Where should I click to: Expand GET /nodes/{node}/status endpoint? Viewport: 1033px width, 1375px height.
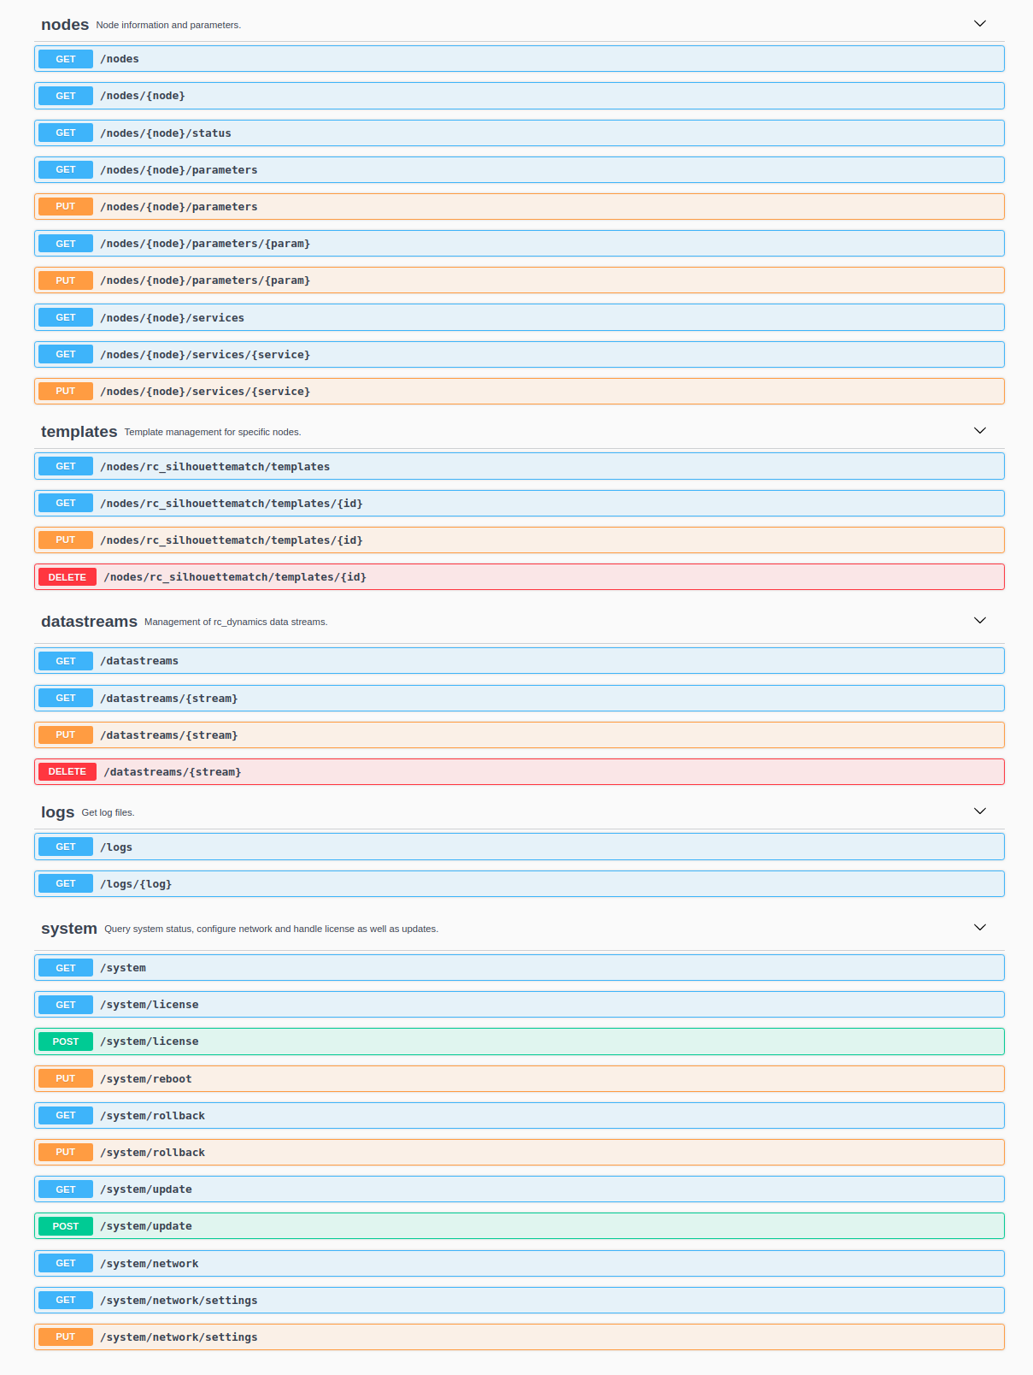click(165, 133)
